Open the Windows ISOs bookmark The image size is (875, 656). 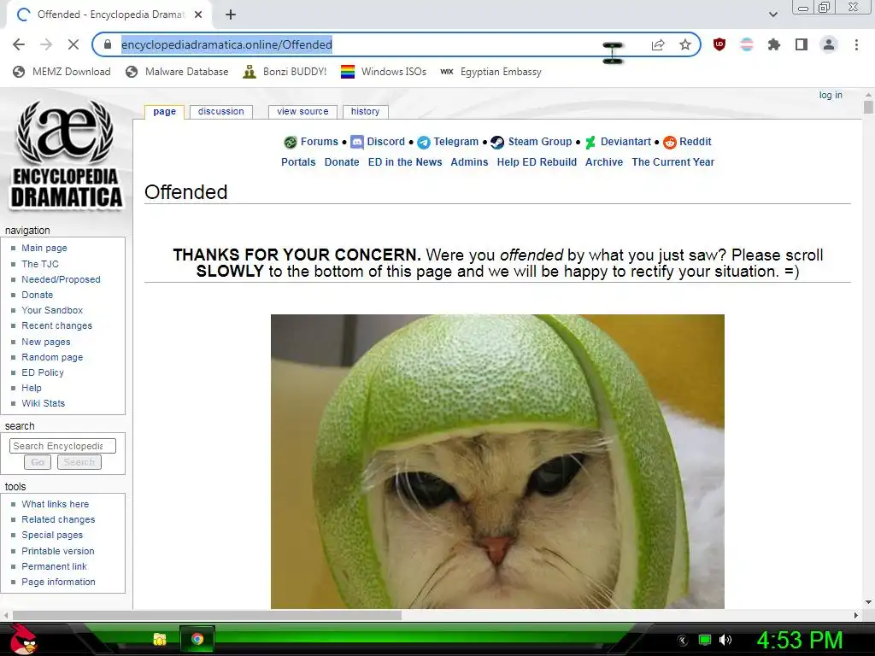(384, 72)
